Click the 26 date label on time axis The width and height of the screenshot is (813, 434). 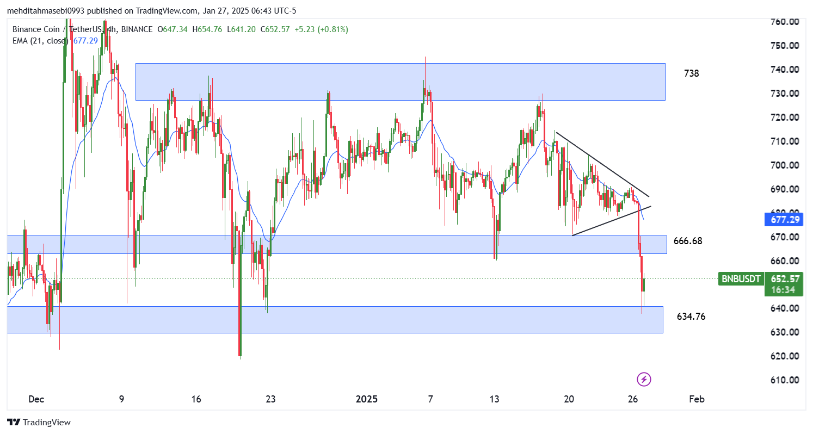pyautogui.click(x=633, y=399)
